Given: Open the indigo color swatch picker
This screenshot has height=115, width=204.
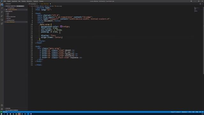Looking at the screenshot, I should point(61,26).
